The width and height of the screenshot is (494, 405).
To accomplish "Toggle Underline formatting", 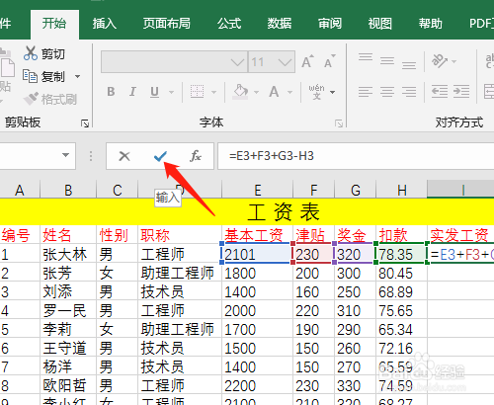I will coord(154,92).
